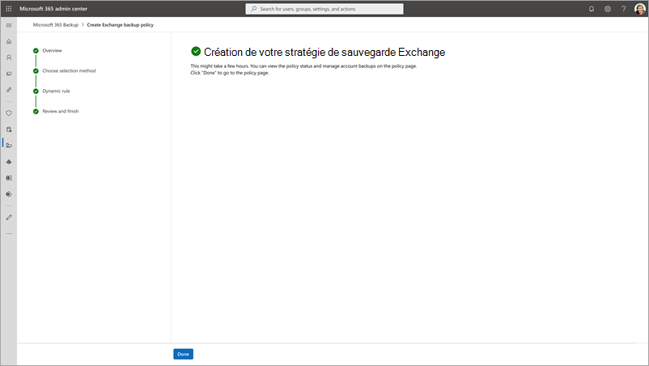The width and height of the screenshot is (649, 366).
Task: Click the search users, groups, settings field
Action: [324, 9]
